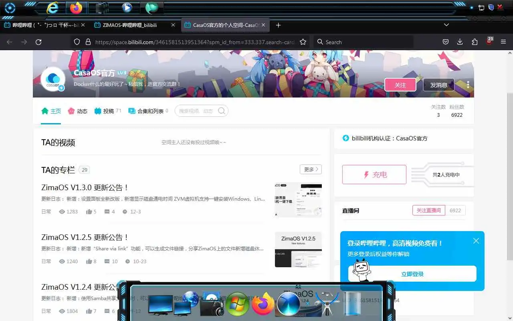Open the extensions puzzle icon
This screenshot has height=321, width=513.
pos(475,42)
